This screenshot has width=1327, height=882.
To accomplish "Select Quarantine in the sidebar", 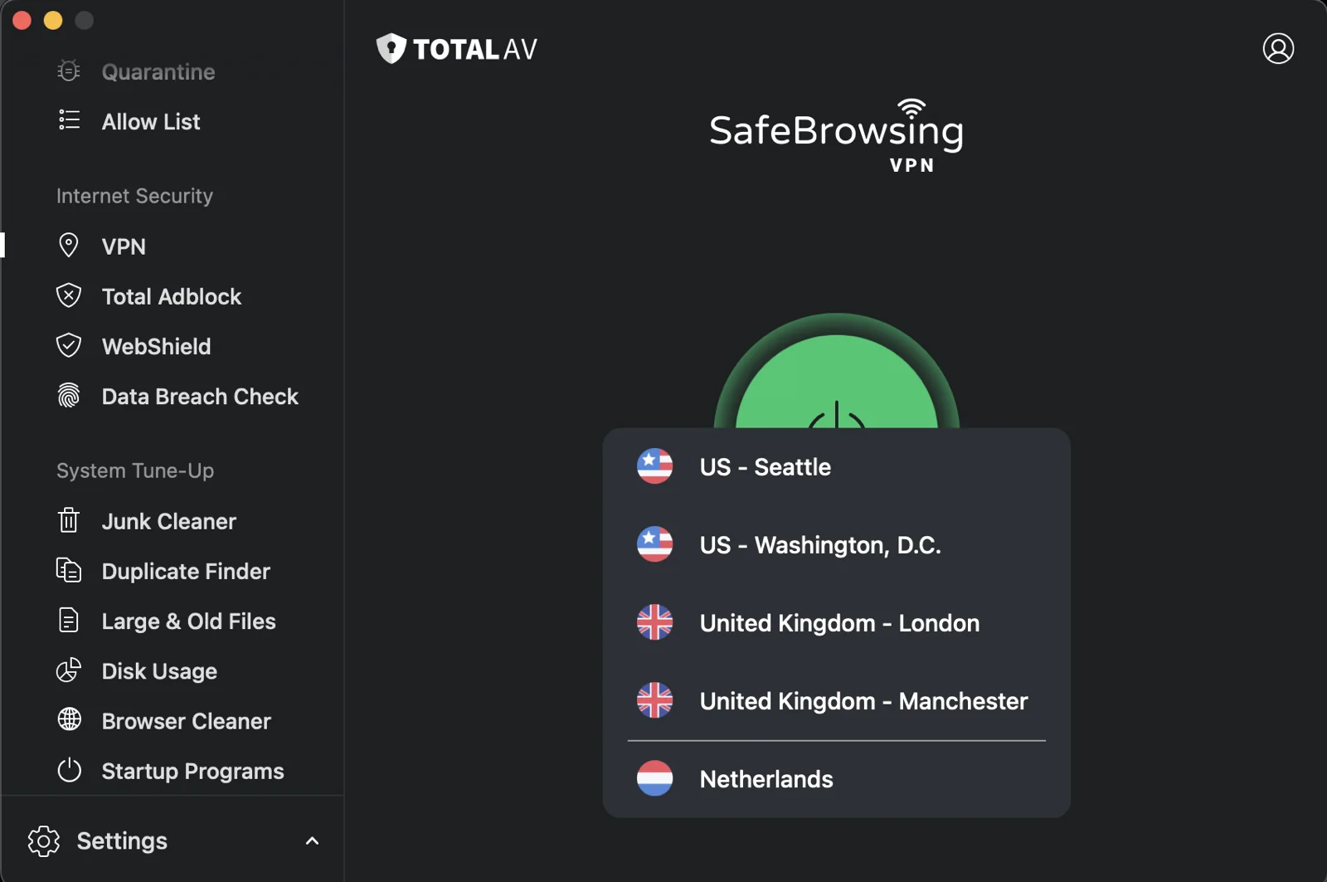I will pos(158,71).
